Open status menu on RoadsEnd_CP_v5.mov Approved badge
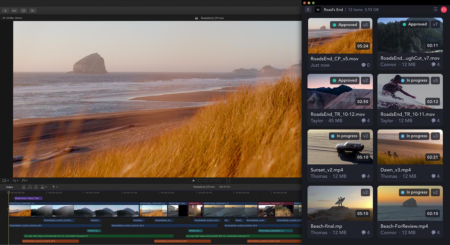 coord(345,25)
